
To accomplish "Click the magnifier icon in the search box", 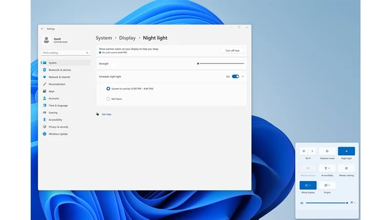I will (87, 53).
